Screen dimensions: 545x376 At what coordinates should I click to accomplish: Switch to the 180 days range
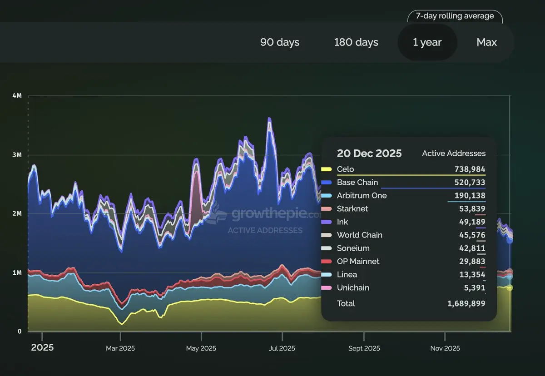tap(356, 42)
